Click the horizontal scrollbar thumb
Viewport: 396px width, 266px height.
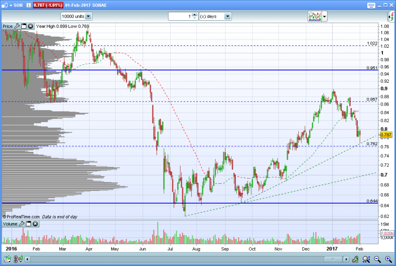pyautogui.click(x=333, y=259)
